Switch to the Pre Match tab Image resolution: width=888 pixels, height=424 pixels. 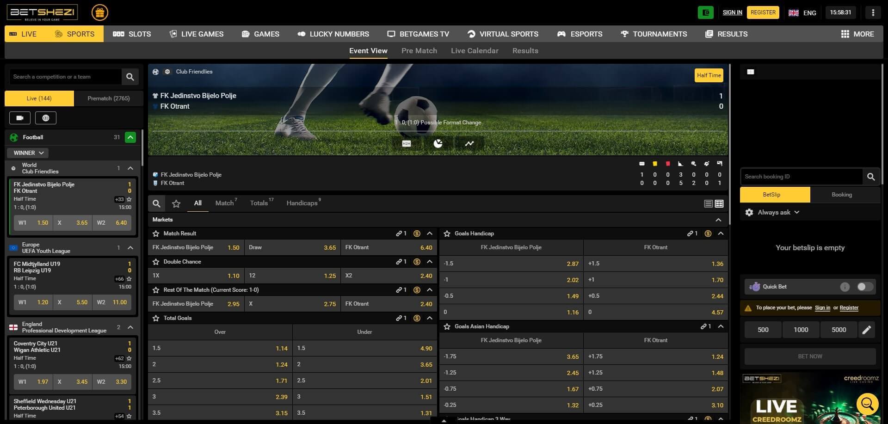tap(419, 50)
